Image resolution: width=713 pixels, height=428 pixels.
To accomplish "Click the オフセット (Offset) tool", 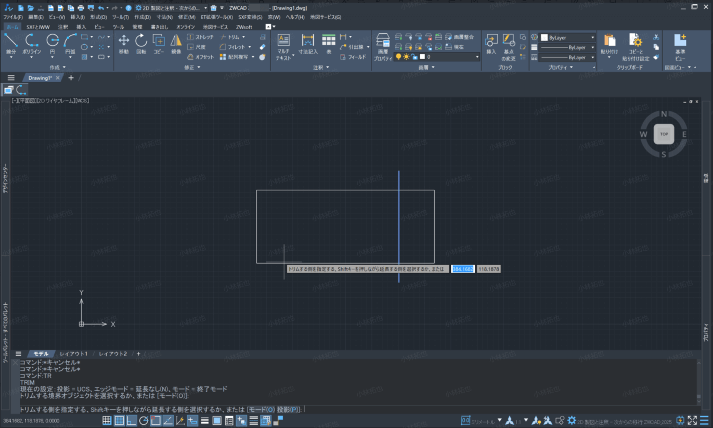I will pyautogui.click(x=200, y=57).
